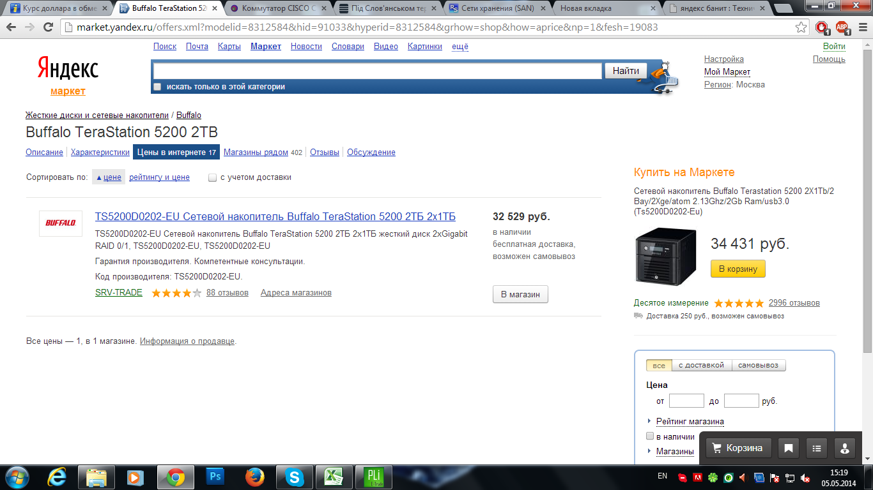Open the '88 отзывов' reviews link
The width and height of the screenshot is (873, 490).
click(x=228, y=293)
